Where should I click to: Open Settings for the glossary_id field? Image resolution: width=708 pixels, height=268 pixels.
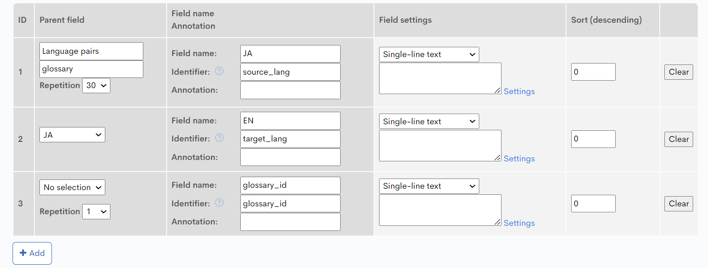[x=519, y=223]
